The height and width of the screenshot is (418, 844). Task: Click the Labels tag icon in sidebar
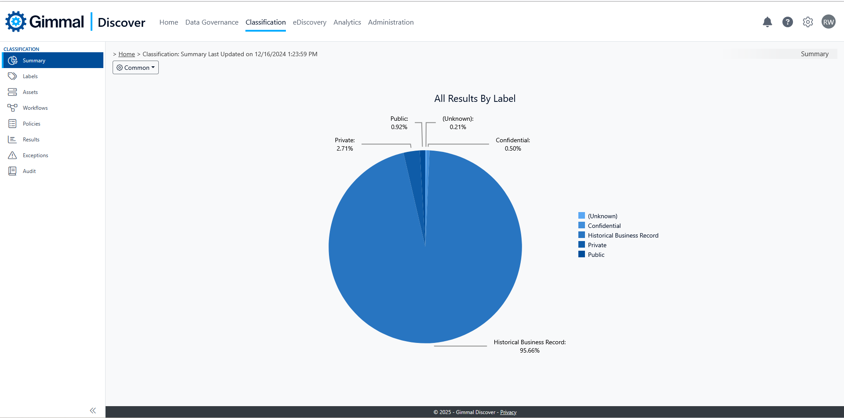click(12, 76)
